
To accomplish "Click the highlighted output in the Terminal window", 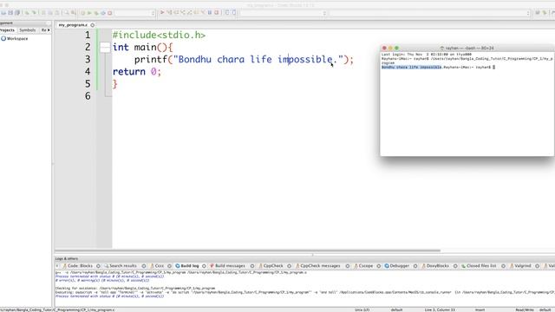I will coord(411,68).
